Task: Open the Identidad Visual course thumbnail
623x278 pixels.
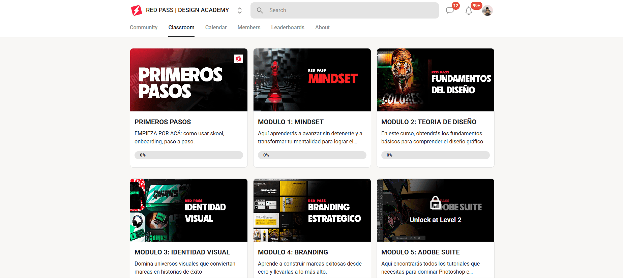Action: (x=189, y=210)
